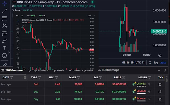Click the transactions table vertical scrollbar
The height and width of the screenshot is (105, 170).
point(167,80)
